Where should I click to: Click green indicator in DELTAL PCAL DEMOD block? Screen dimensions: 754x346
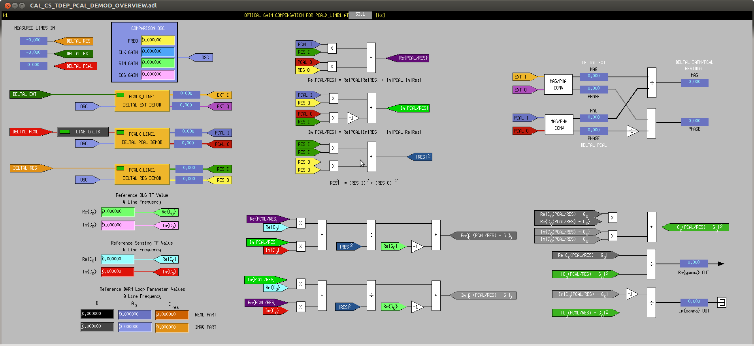coord(121,133)
